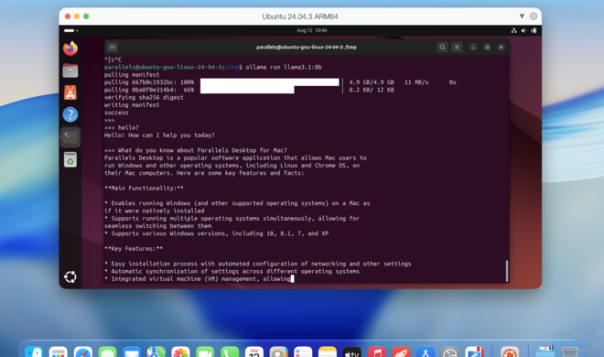Open the Trash in Ubuntu dock
Image resolution: width=604 pixels, height=357 pixels.
[x=70, y=159]
